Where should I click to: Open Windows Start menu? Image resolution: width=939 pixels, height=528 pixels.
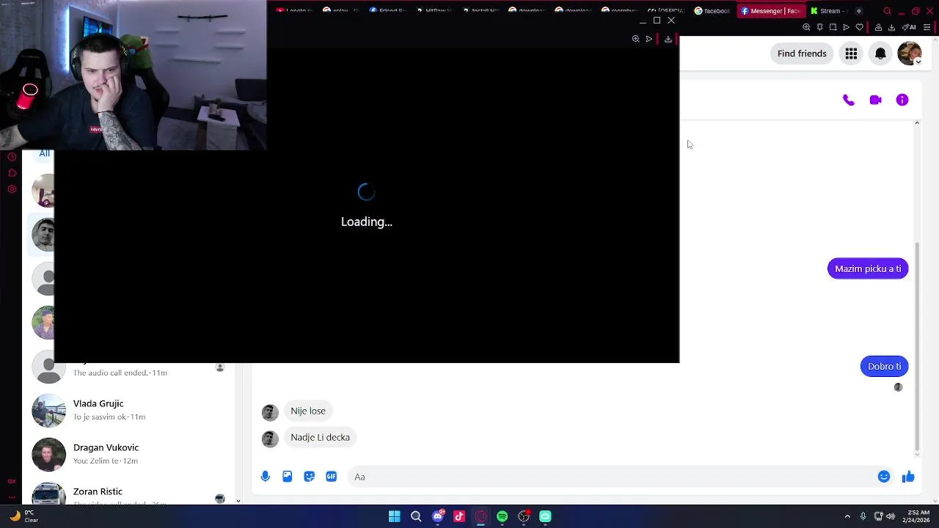pos(395,516)
